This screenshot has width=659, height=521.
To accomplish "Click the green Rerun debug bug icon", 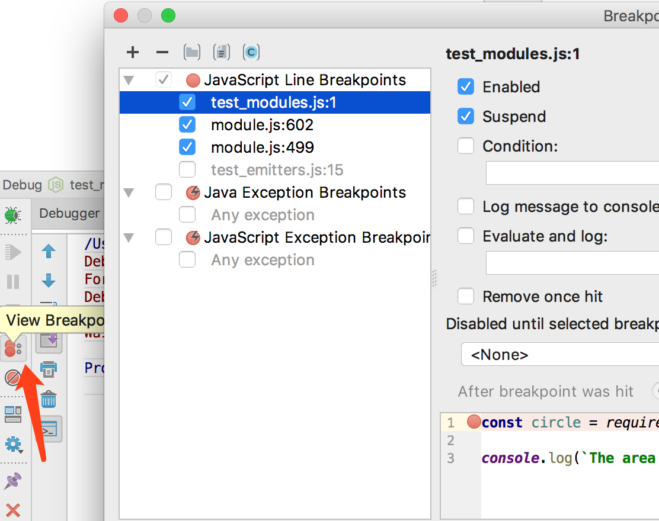I will 12,214.
